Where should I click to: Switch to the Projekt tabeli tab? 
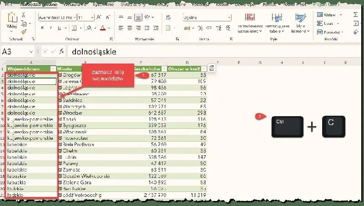click(x=326, y=5)
